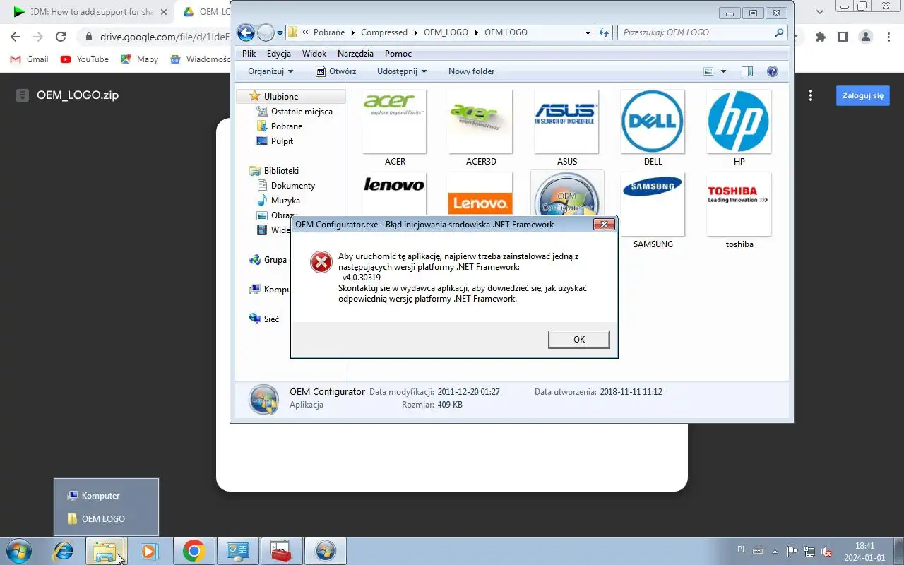The height and width of the screenshot is (565, 904).
Task: Select the OEM LOGO window preview
Action: [106, 518]
